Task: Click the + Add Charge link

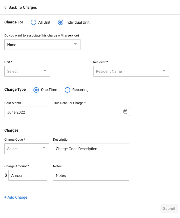Action: [16, 197]
